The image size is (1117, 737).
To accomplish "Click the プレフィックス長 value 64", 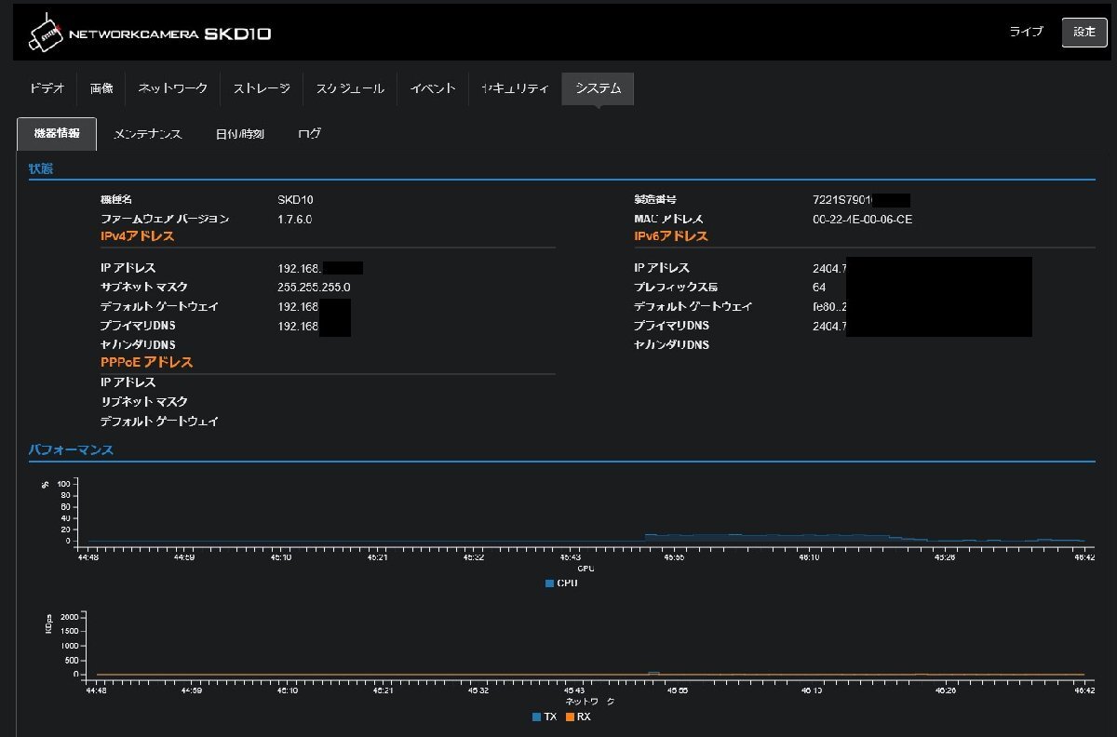I will [x=819, y=288].
